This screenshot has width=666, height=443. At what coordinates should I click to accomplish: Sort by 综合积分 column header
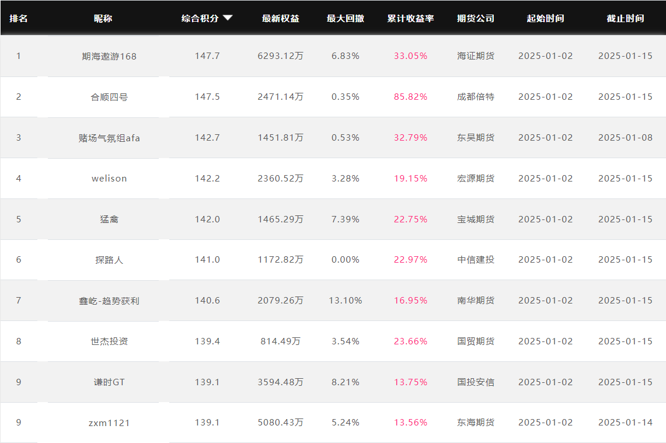coord(200,18)
